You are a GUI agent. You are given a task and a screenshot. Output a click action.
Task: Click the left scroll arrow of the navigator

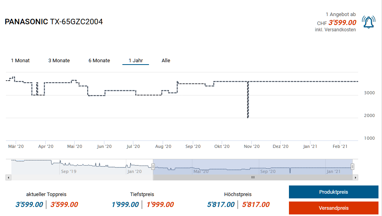[8, 177]
